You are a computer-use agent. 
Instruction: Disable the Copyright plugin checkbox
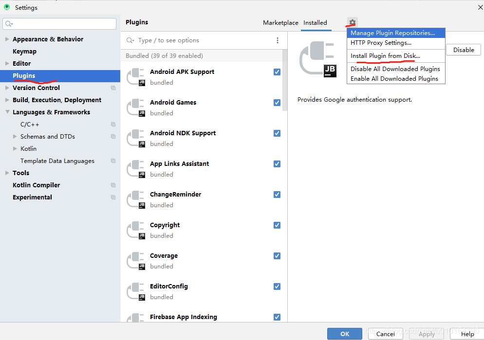pos(277,225)
